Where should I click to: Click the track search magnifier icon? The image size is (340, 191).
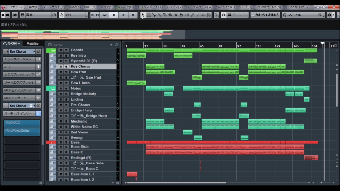coord(116,45)
